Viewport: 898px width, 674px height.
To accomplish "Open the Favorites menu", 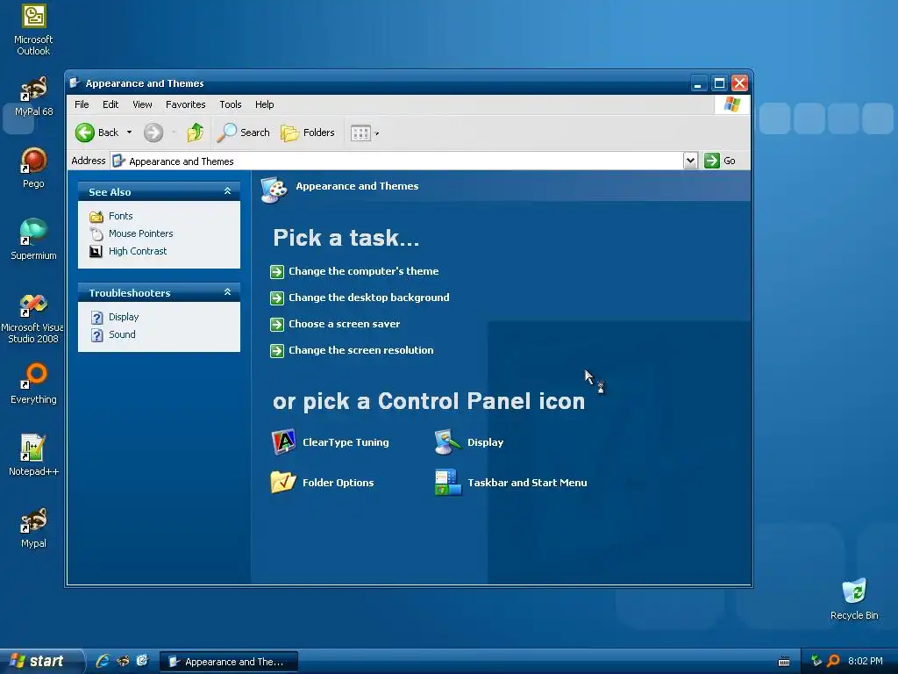I will [186, 104].
